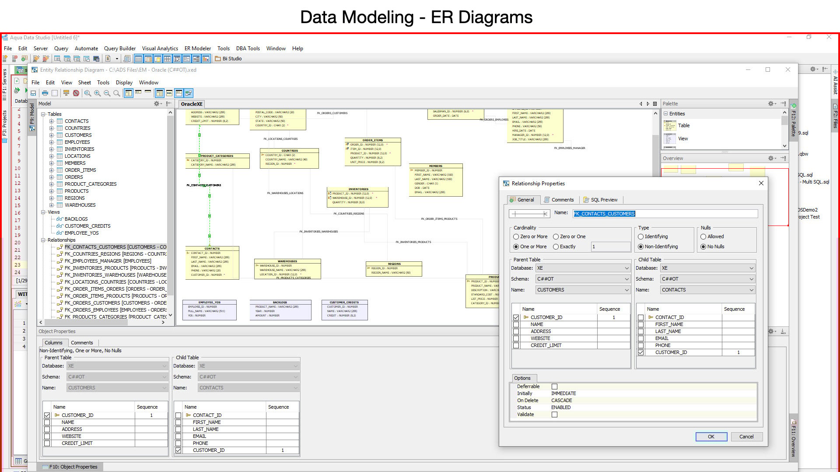Select the View entity icon in Palette
Image resolution: width=840 pixels, height=472 pixels.
coord(669,139)
